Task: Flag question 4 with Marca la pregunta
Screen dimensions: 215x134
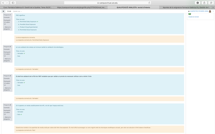Action: [x=7, y=118]
